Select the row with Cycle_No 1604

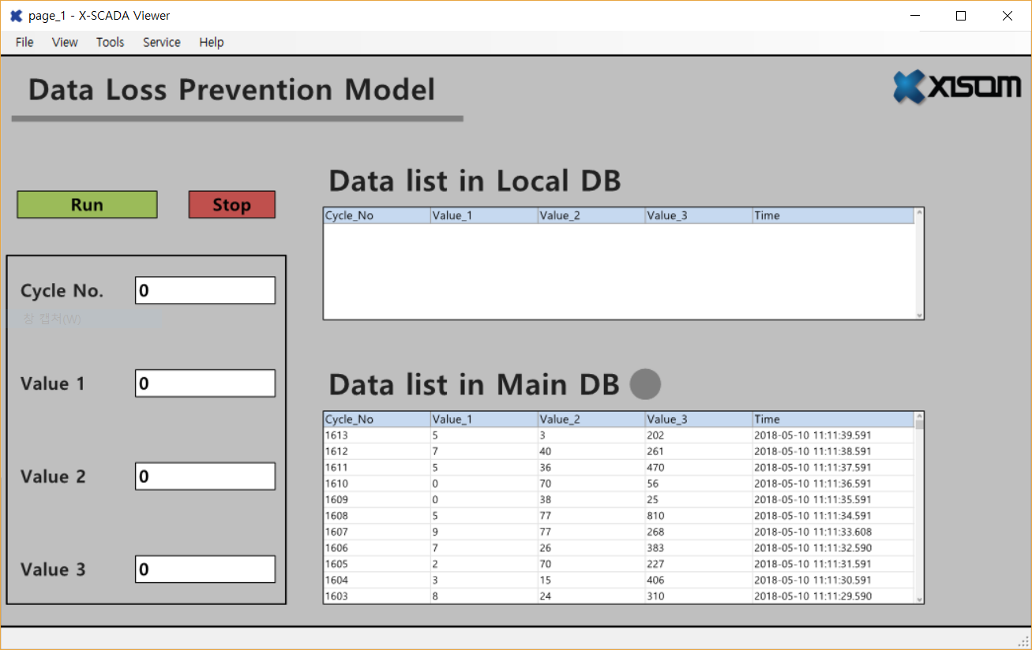pos(619,580)
